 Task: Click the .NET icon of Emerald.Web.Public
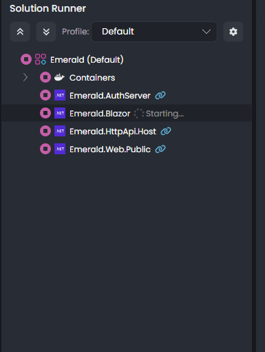[x=60, y=149]
